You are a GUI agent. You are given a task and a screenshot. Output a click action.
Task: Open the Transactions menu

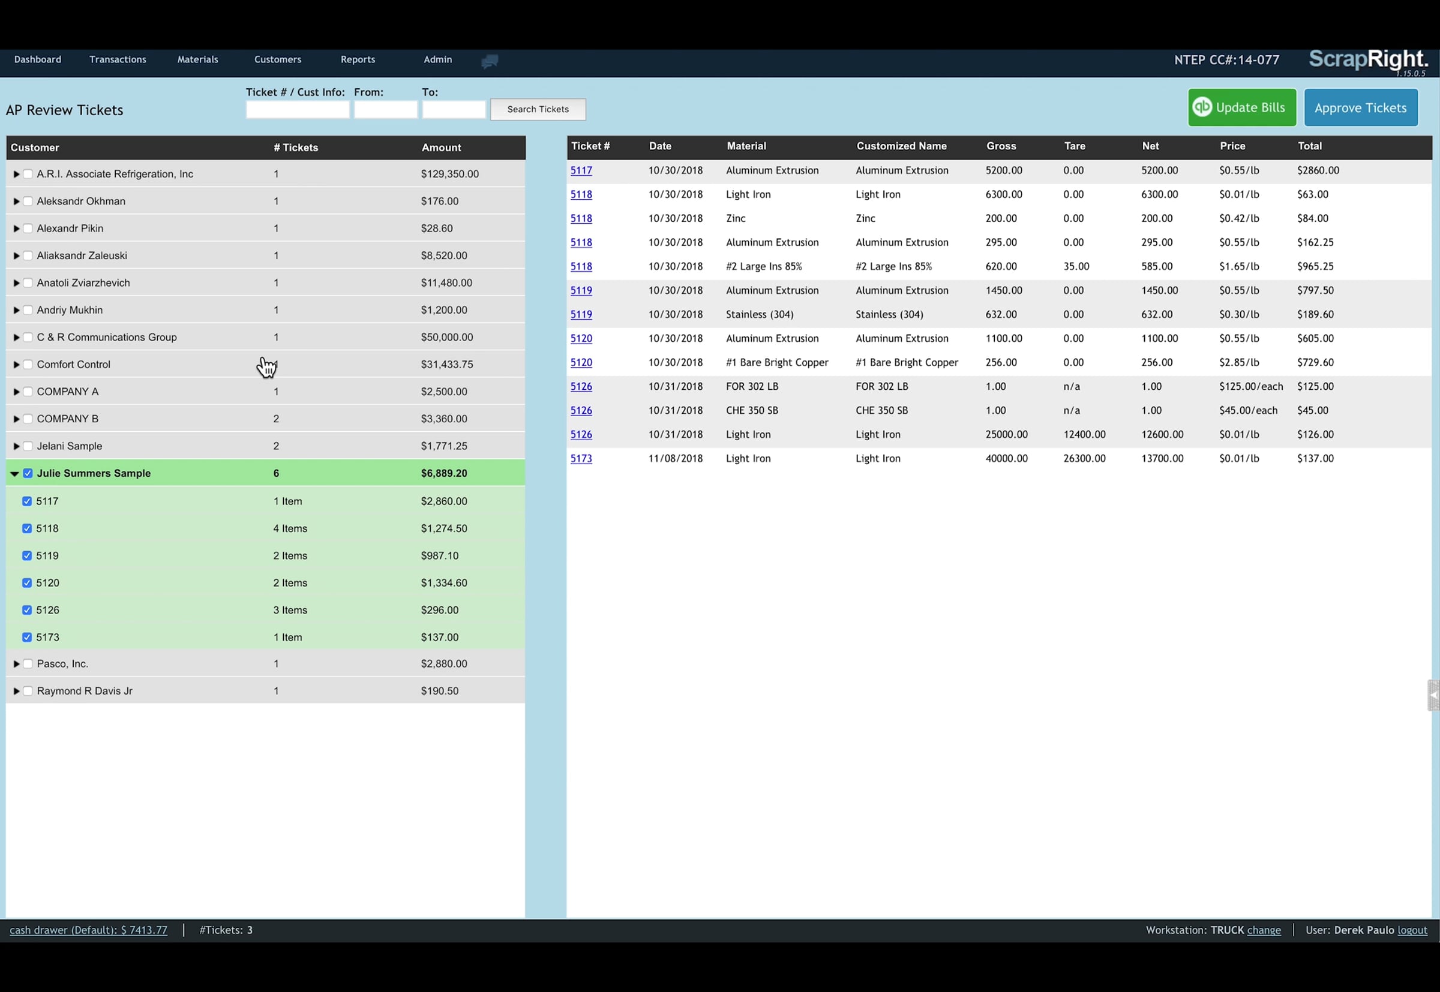point(118,59)
